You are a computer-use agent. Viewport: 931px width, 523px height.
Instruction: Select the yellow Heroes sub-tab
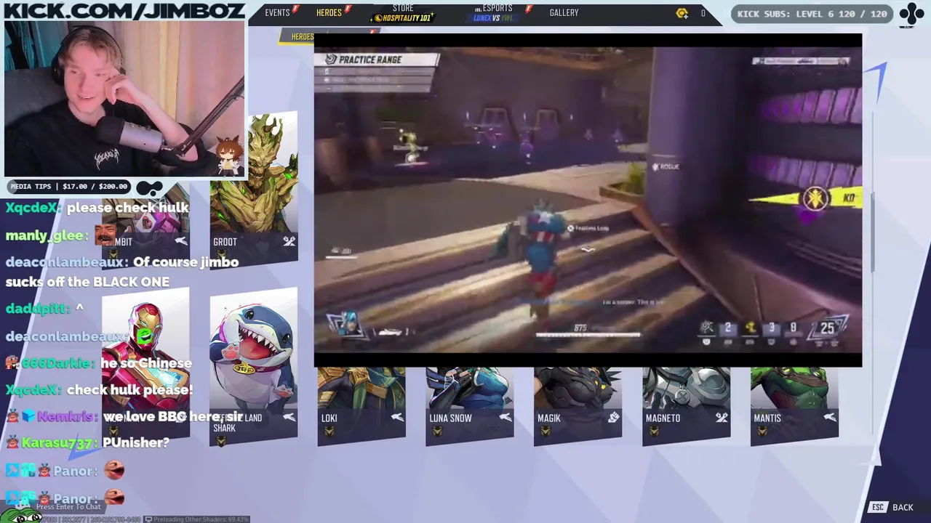coord(296,37)
